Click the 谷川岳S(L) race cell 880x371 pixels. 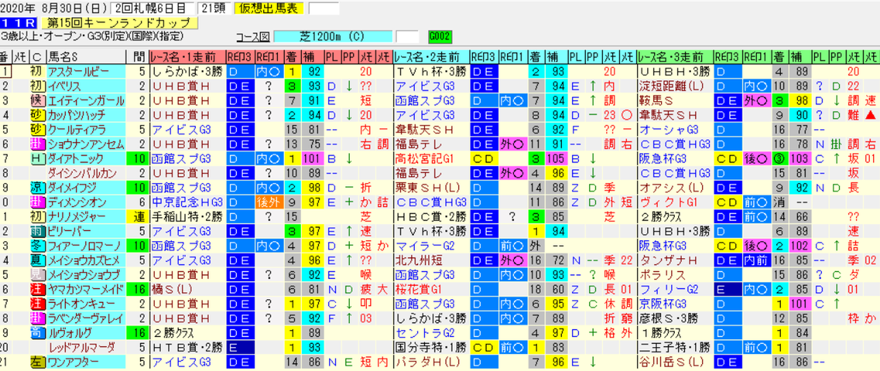[x=676, y=362]
